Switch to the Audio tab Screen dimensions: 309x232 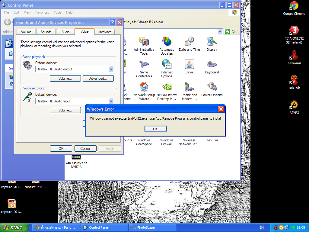click(65, 32)
